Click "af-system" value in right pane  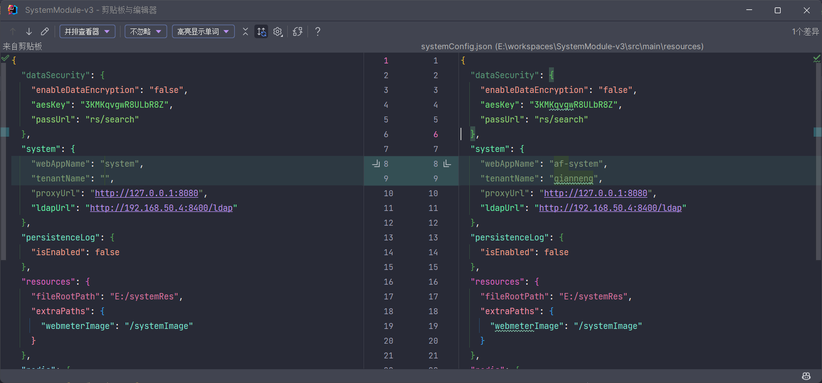pos(576,164)
